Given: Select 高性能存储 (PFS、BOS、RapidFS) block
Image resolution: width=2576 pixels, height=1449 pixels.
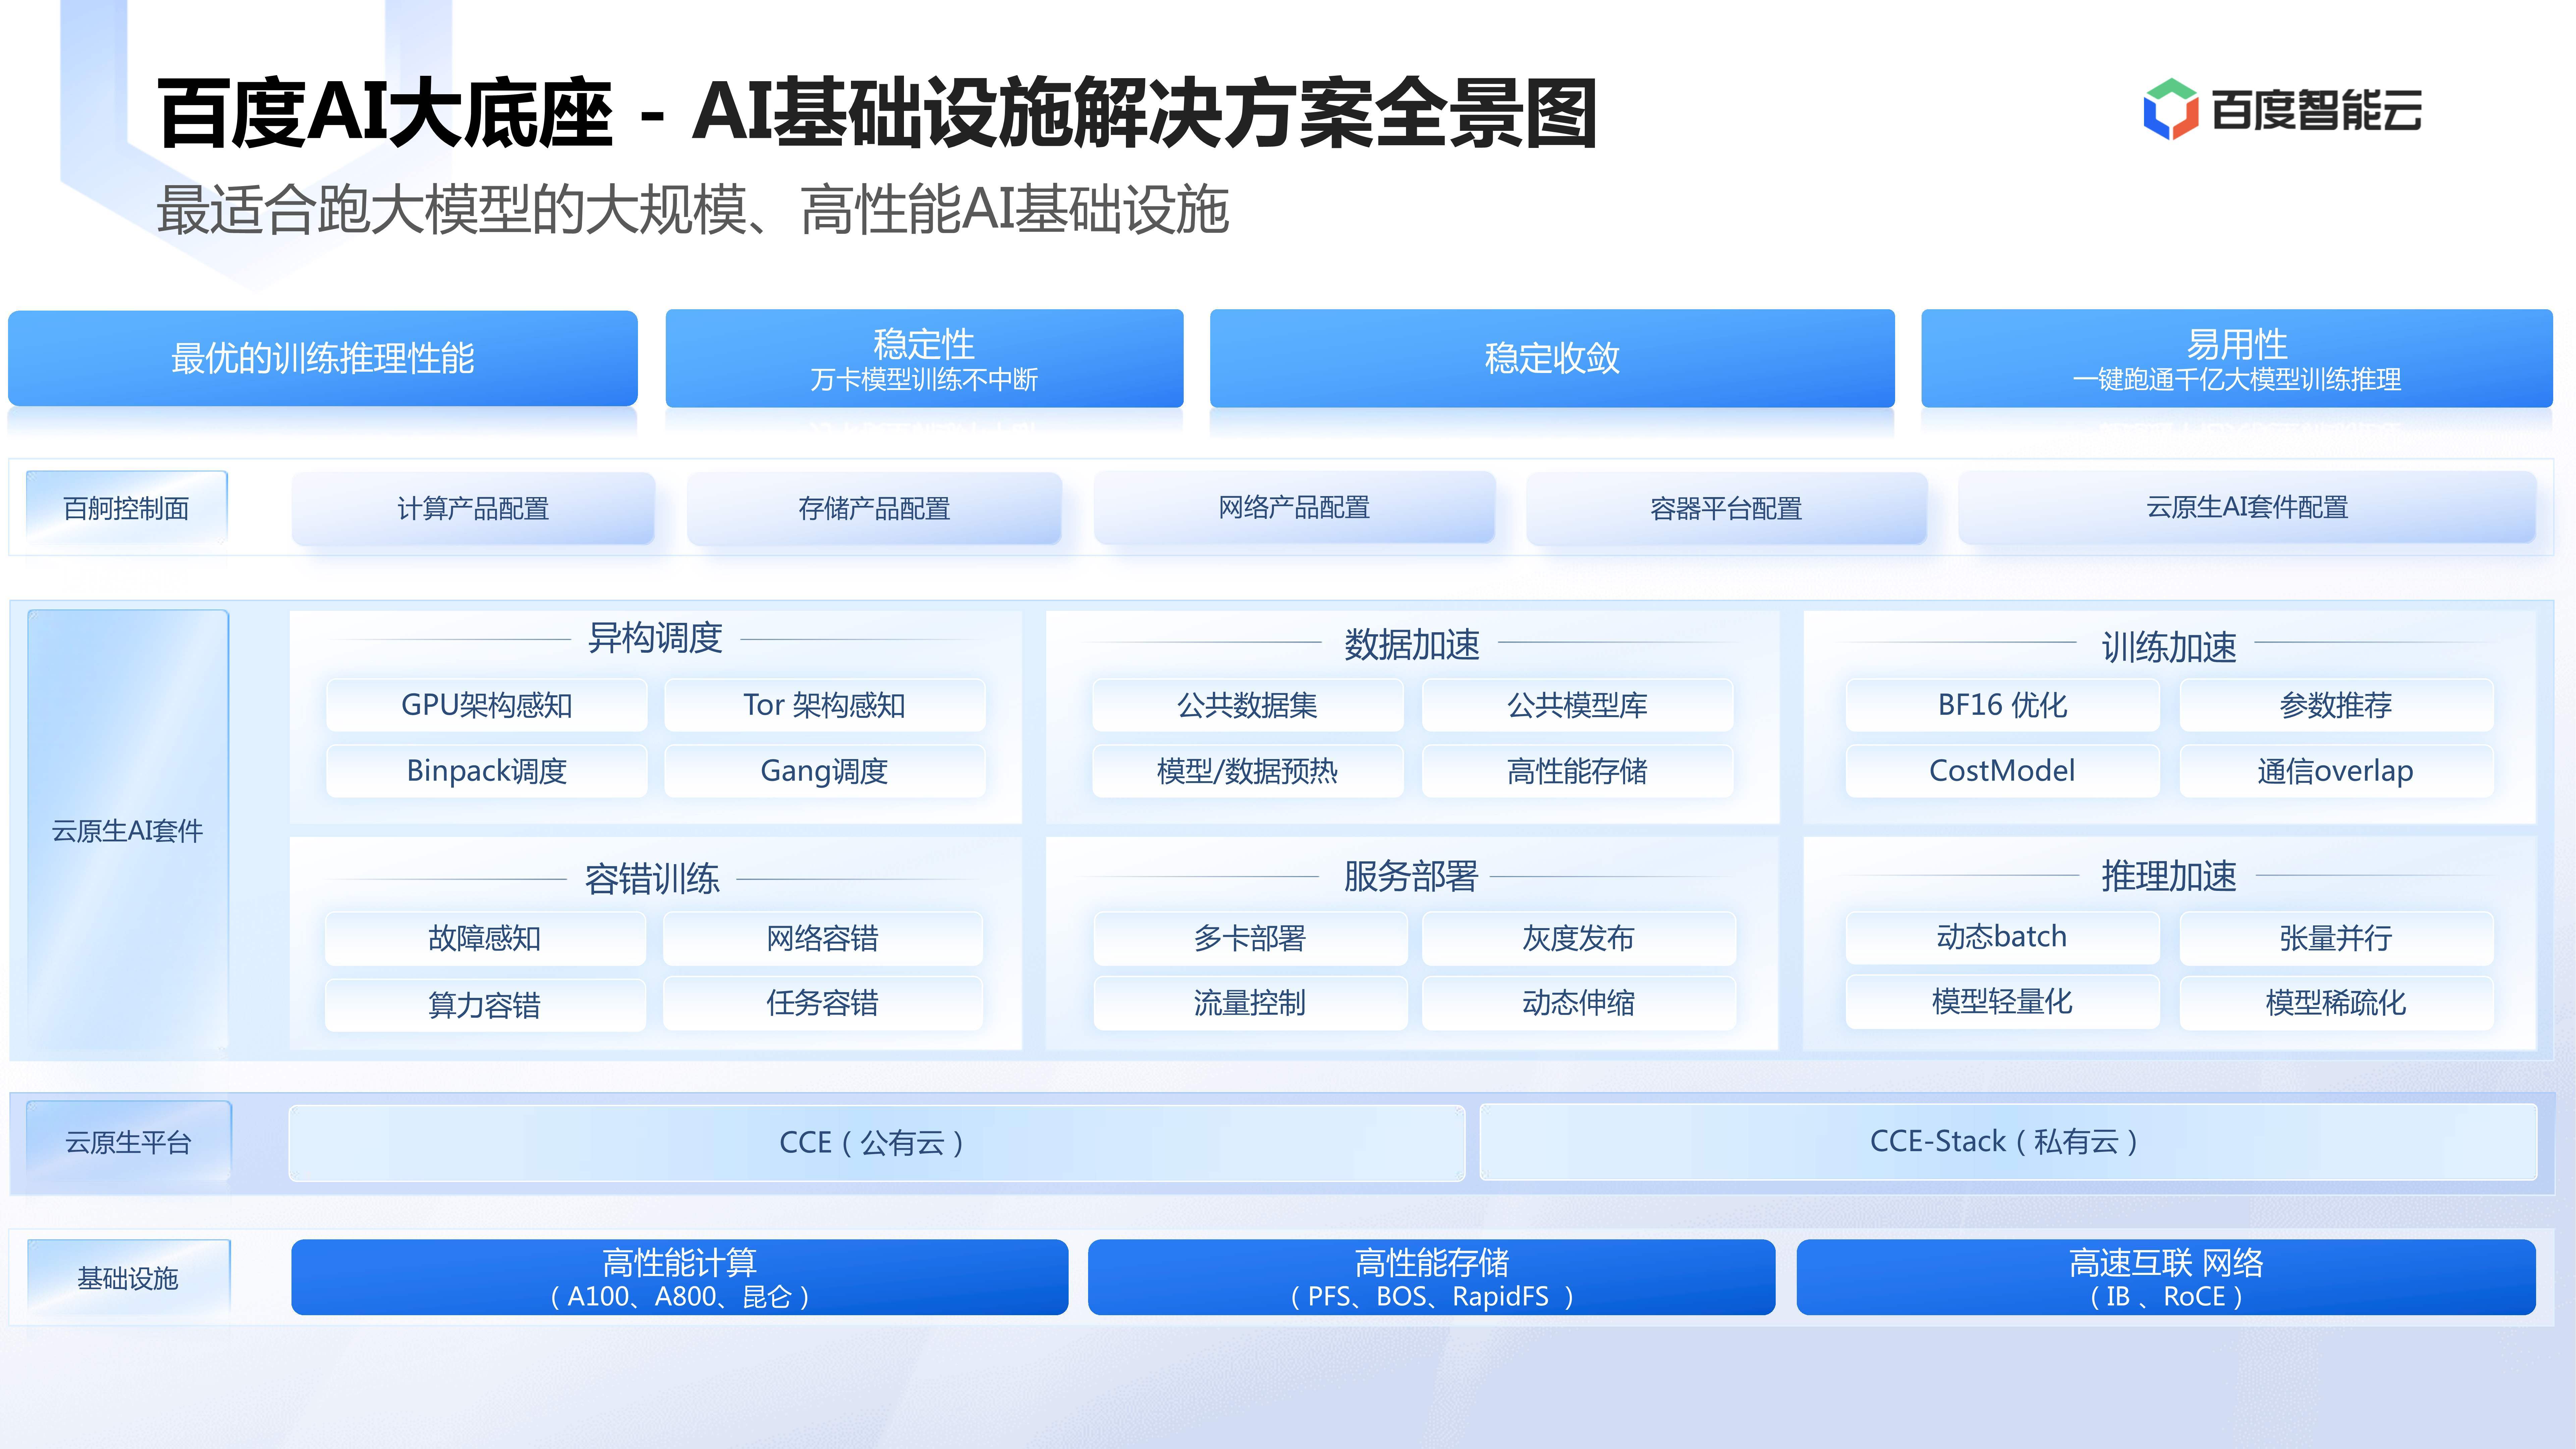Looking at the screenshot, I should pos(1432,1277).
